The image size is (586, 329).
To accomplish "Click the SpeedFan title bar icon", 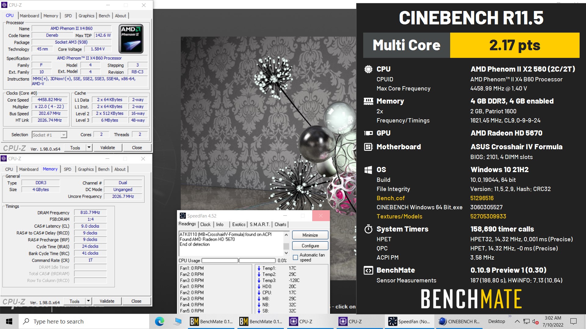I will point(183,216).
